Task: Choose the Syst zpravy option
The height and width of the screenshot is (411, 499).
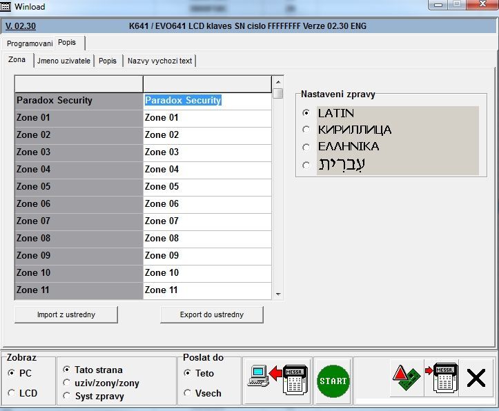Action: [66, 396]
